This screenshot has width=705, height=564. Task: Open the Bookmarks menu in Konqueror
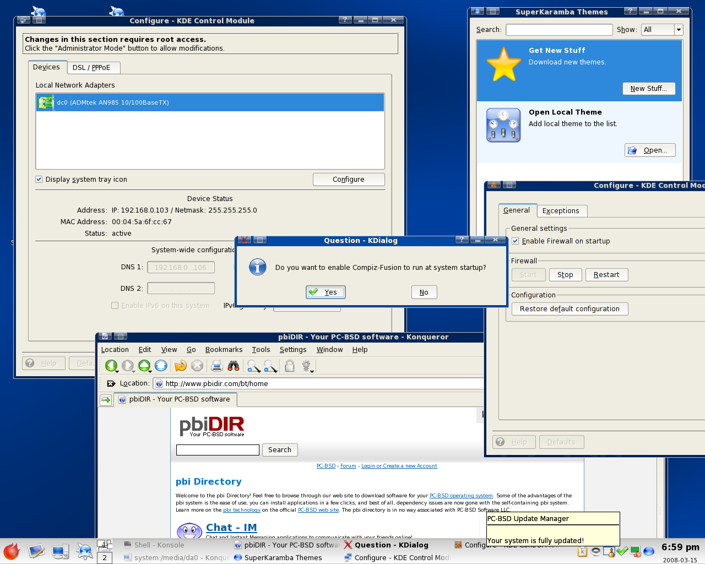click(224, 350)
